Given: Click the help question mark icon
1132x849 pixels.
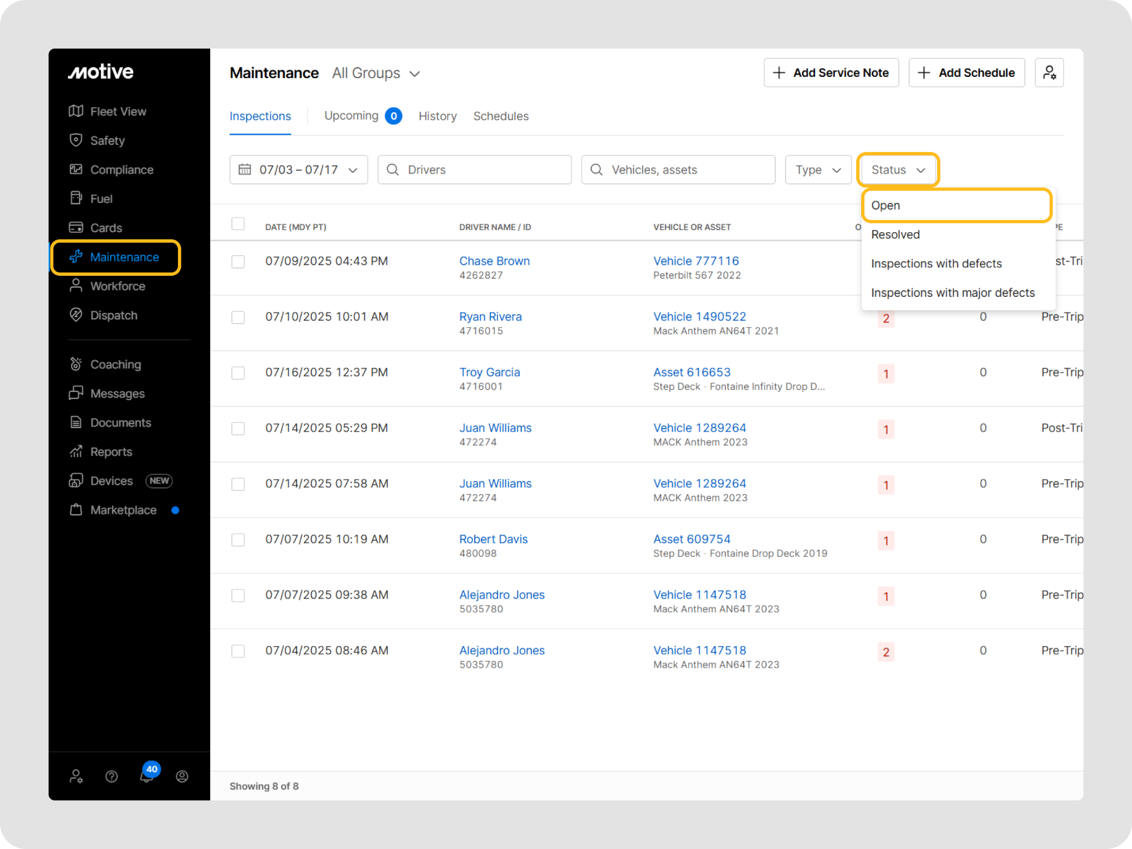Looking at the screenshot, I should [x=111, y=777].
